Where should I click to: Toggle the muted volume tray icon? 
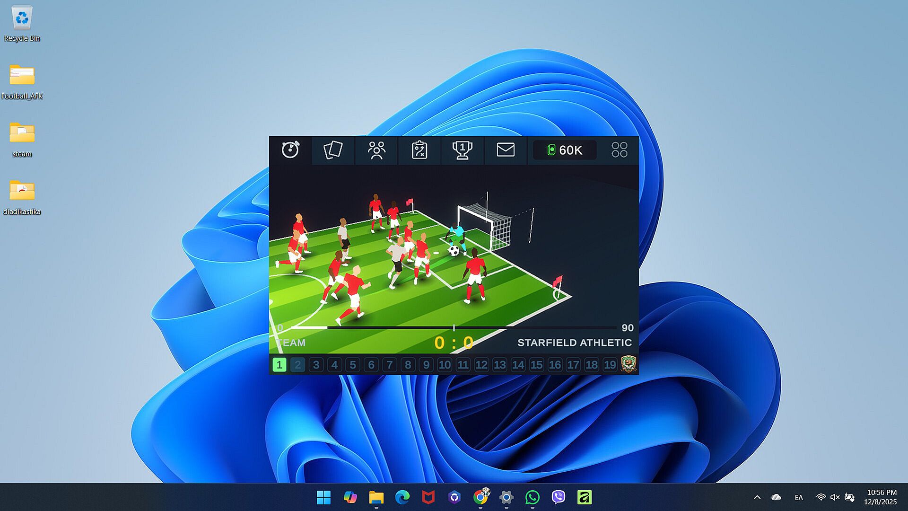(x=835, y=497)
